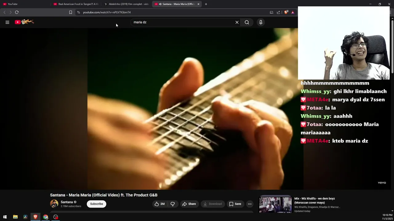Switch to Real American Food in Tangier tab
Image resolution: width=394 pixels, height=221 pixels.
point(76,4)
